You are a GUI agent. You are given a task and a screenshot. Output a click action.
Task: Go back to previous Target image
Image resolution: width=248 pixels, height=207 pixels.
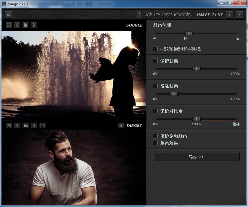click(17, 125)
